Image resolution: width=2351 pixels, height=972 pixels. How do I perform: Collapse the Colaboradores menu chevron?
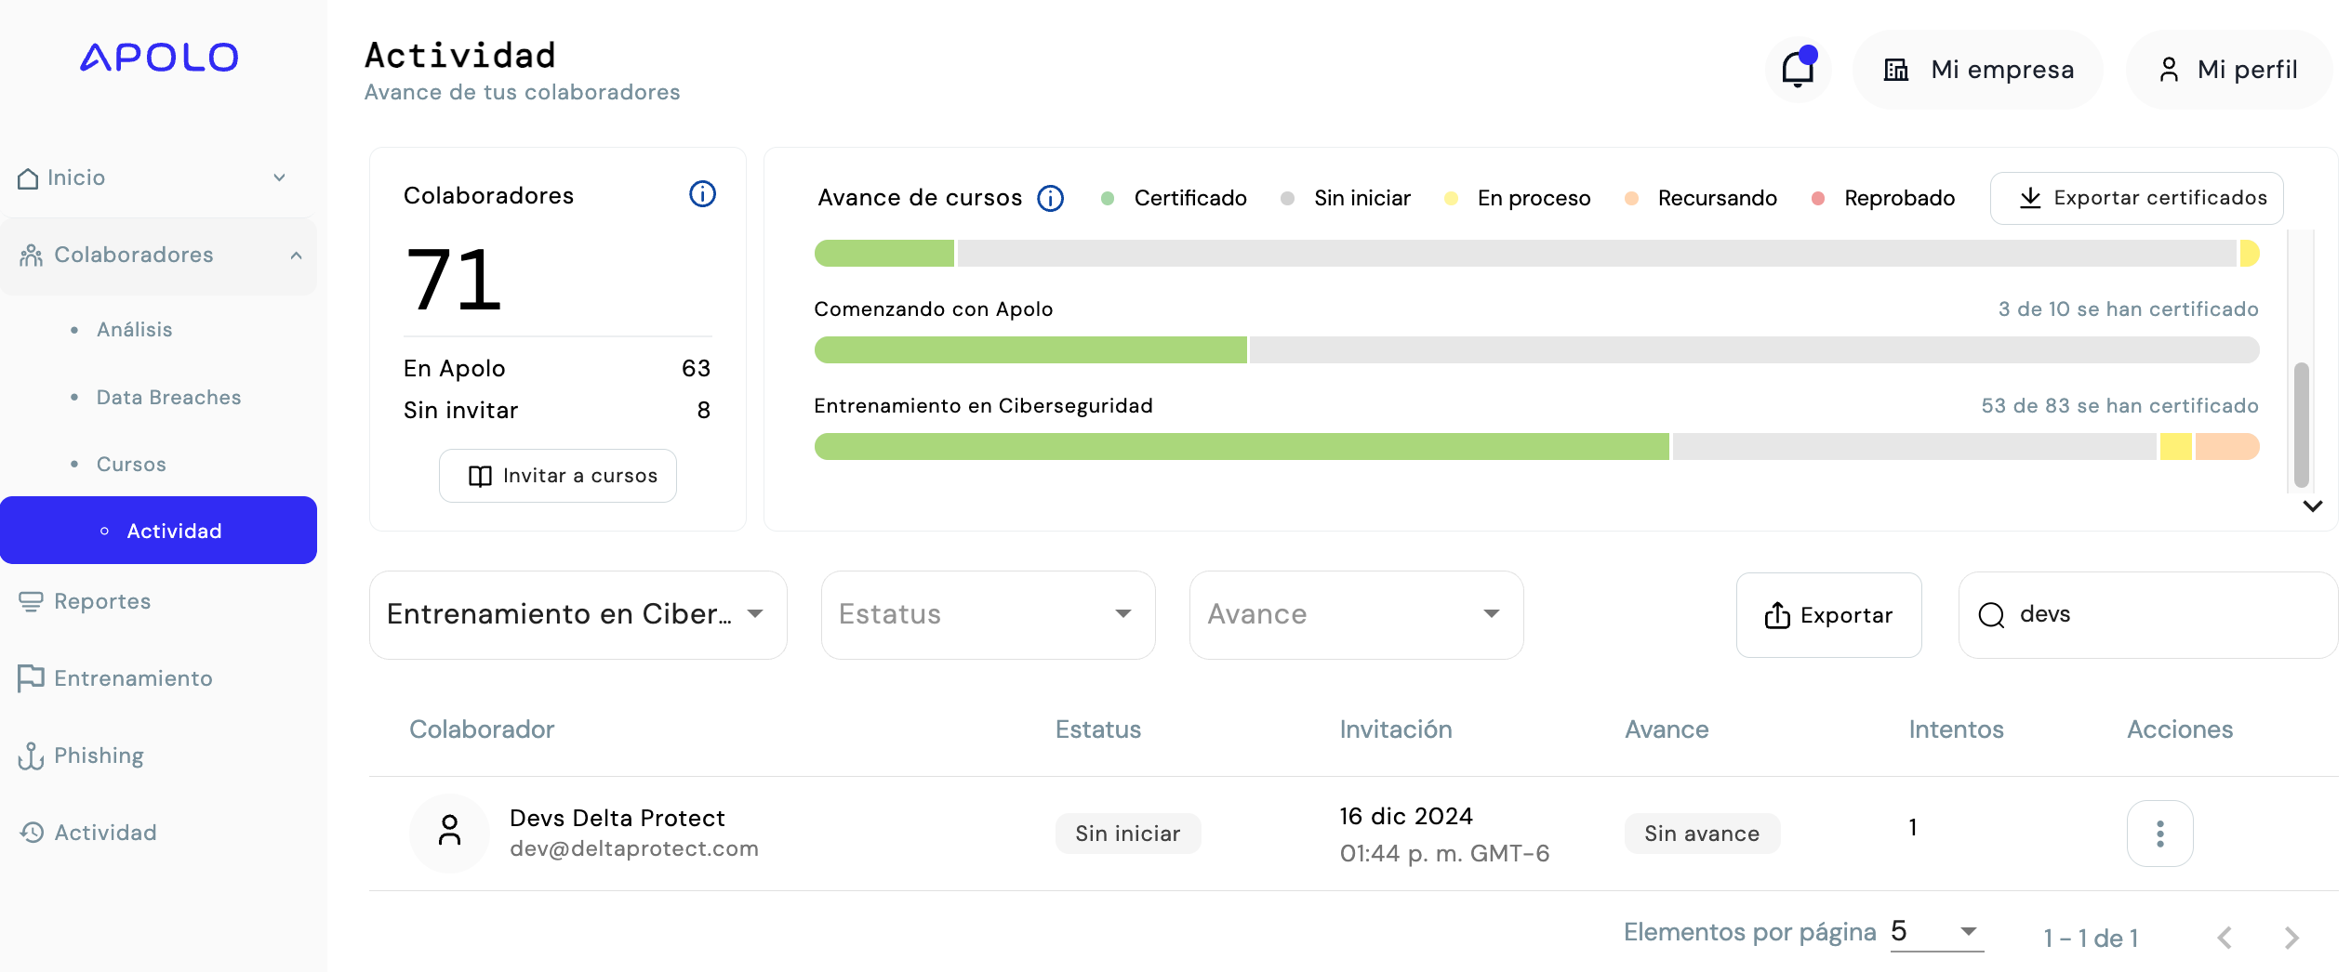click(296, 255)
